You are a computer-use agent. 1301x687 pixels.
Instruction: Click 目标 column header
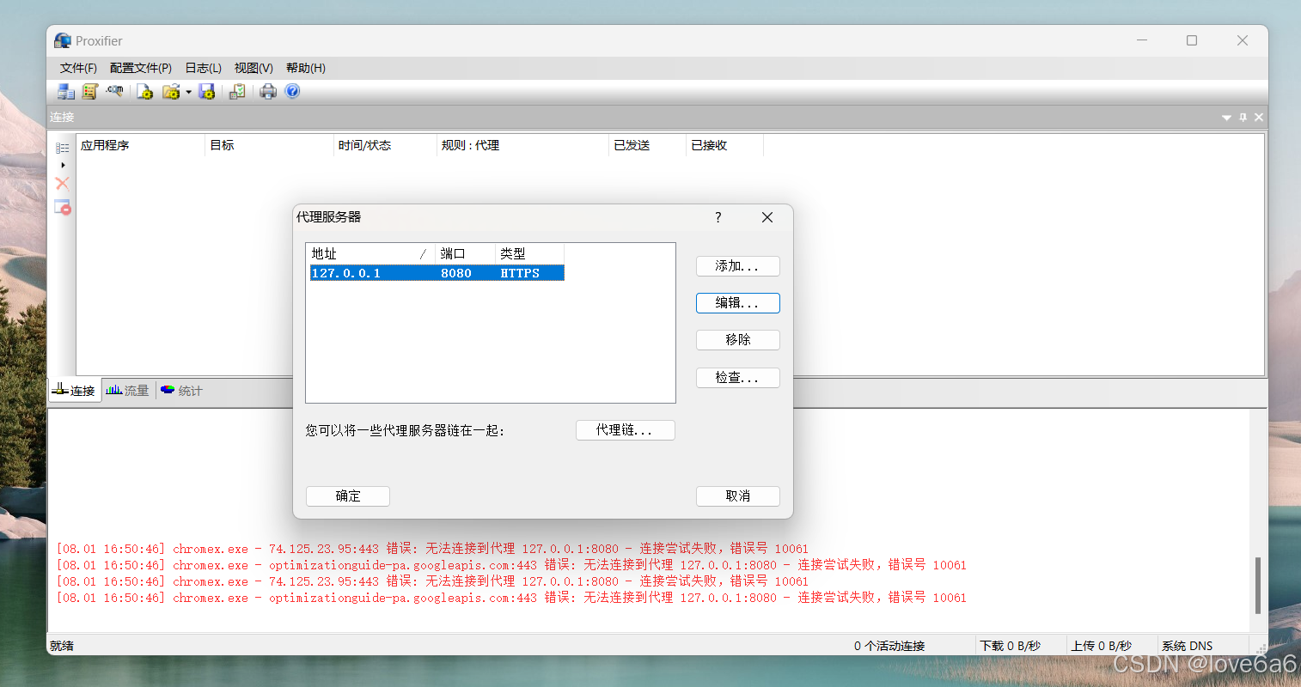pos(270,146)
